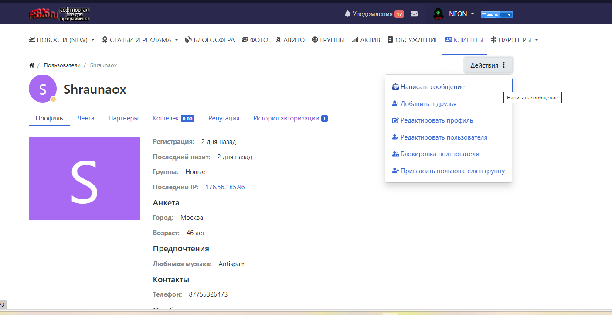Expand the Новости (NEW) dropdown arrow

[x=92, y=40]
